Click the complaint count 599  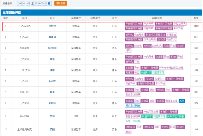click(x=196, y=48)
